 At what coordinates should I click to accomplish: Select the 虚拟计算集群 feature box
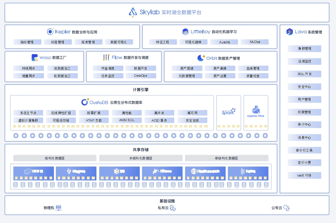28,120
